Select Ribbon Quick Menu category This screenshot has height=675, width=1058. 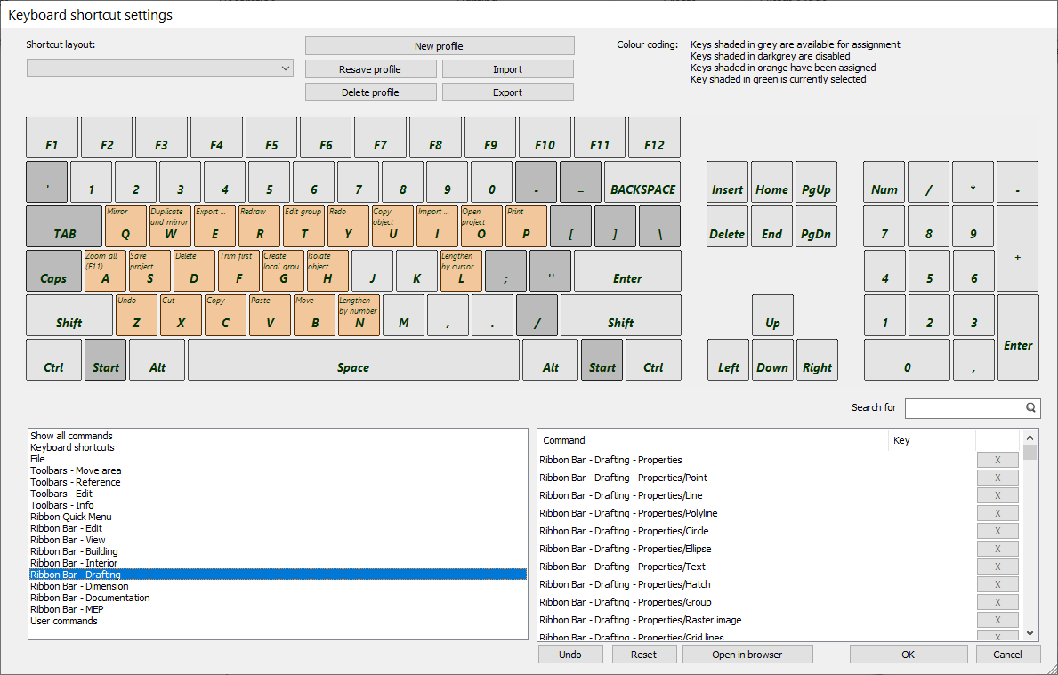(x=278, y=518)
